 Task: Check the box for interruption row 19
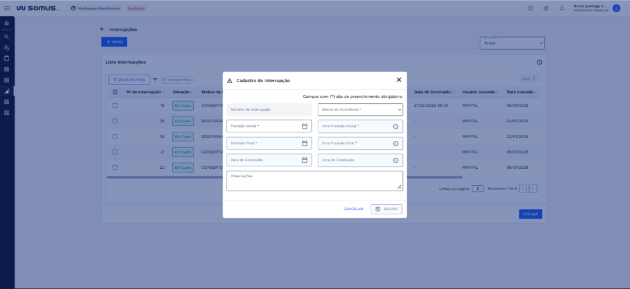(115, 105)
